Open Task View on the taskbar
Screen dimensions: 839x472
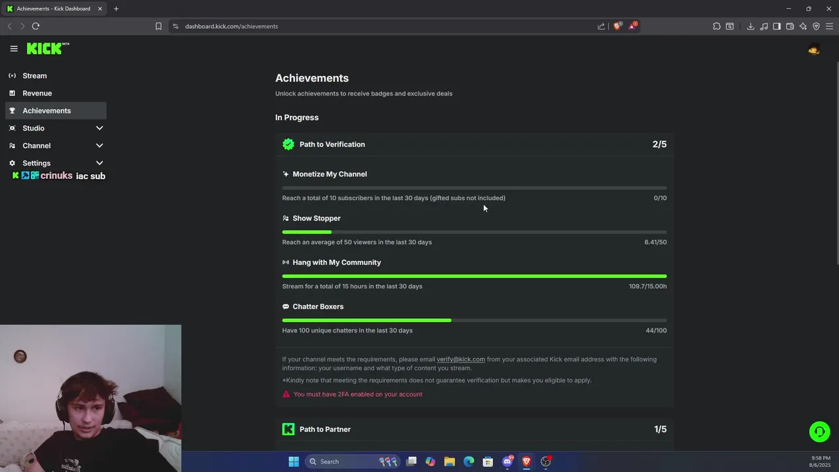tap(412, 462)
